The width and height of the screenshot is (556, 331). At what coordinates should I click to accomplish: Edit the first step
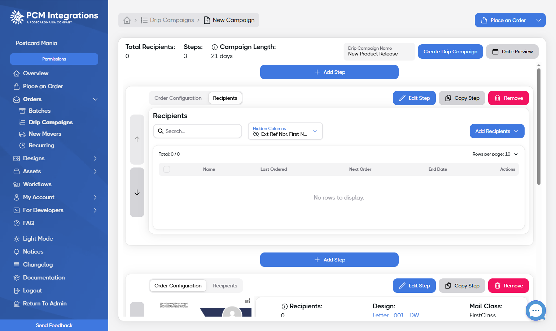click(414, 98)
